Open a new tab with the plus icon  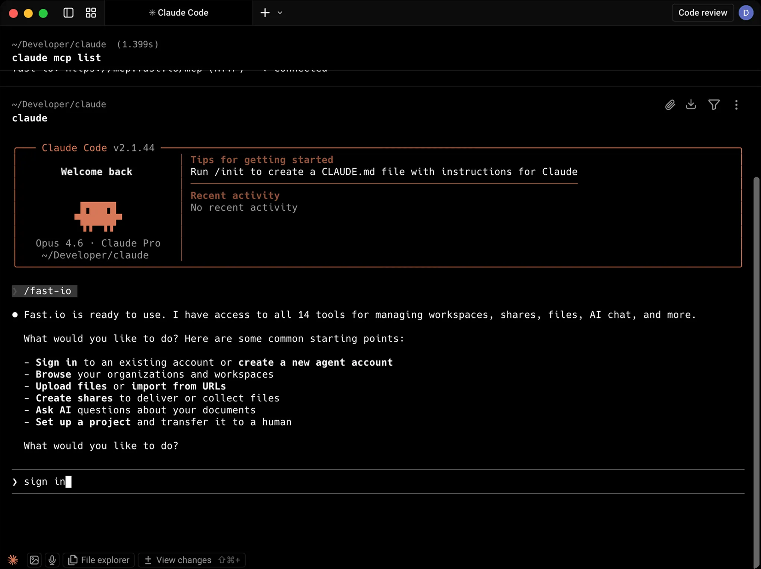pyautogui.click(x=265, y=13)
